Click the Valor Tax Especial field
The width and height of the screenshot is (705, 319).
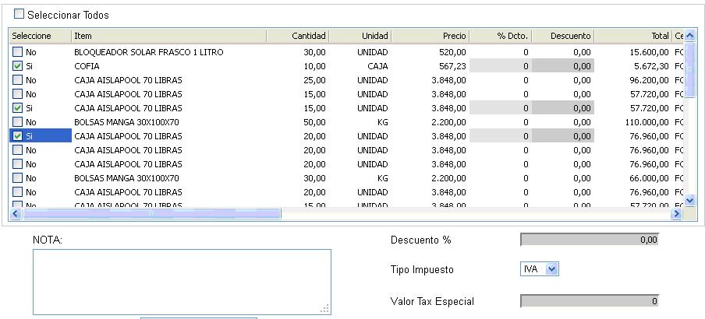pyautogui.click(x=590, y=301)
